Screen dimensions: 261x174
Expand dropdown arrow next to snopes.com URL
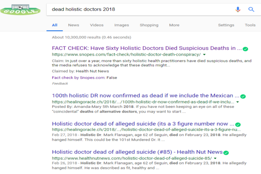[x=204, y=55]
